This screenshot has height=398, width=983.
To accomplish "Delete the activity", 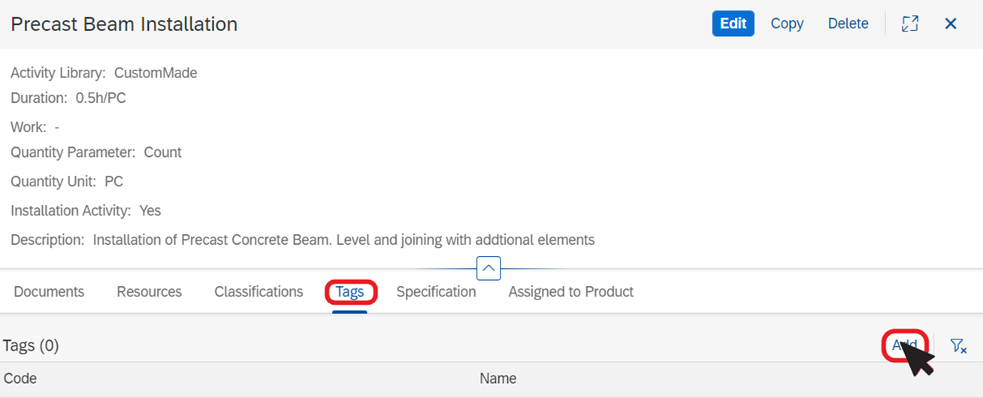I will pos(848,23).
